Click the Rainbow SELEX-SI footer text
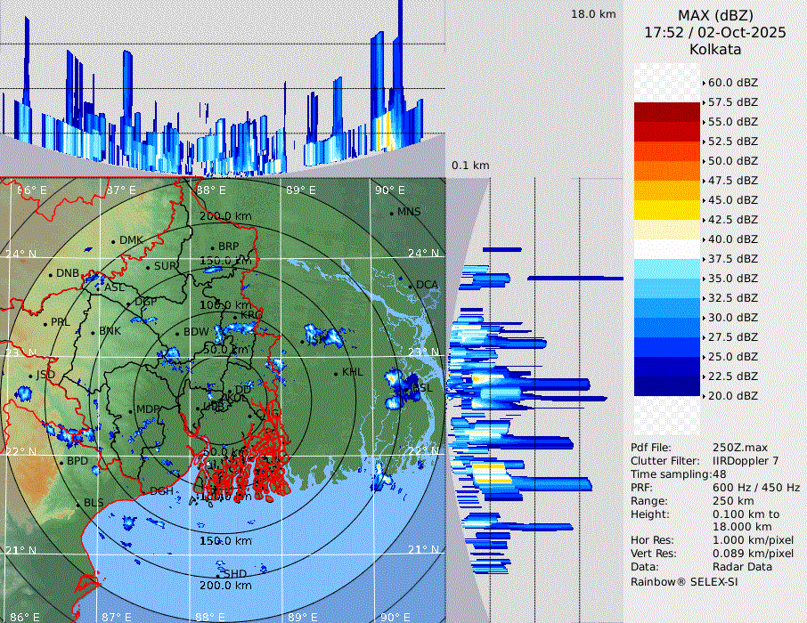The width and height of the screenshot is (807, 623). coord(684,581)
